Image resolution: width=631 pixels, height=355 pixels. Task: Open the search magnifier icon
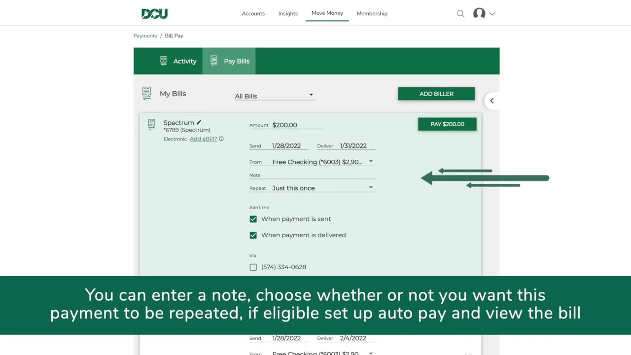point(460,14)
